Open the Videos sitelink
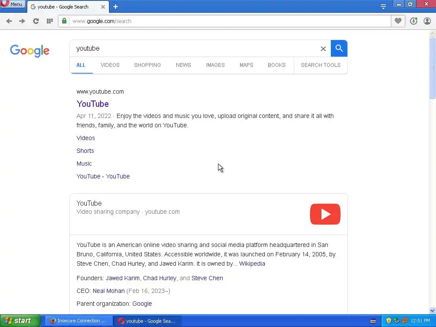The image size is (436, 327). (x=86, y=138)
